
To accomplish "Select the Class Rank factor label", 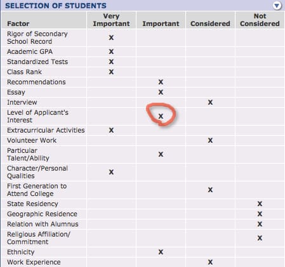I will (x=24, y=72).
